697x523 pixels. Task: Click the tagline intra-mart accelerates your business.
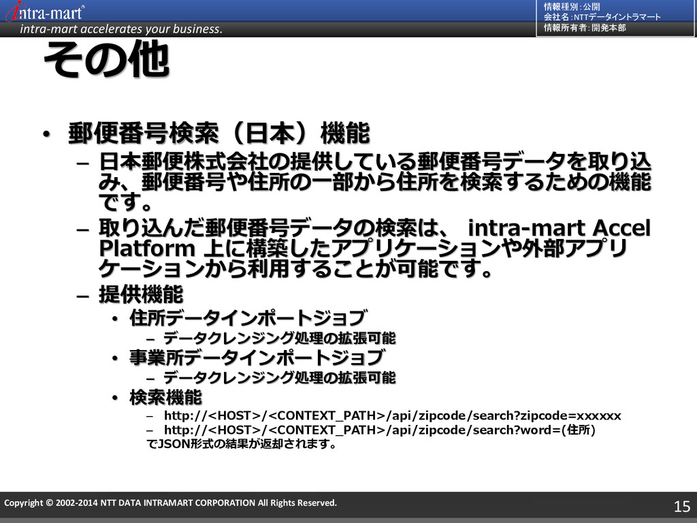point(121,29)
